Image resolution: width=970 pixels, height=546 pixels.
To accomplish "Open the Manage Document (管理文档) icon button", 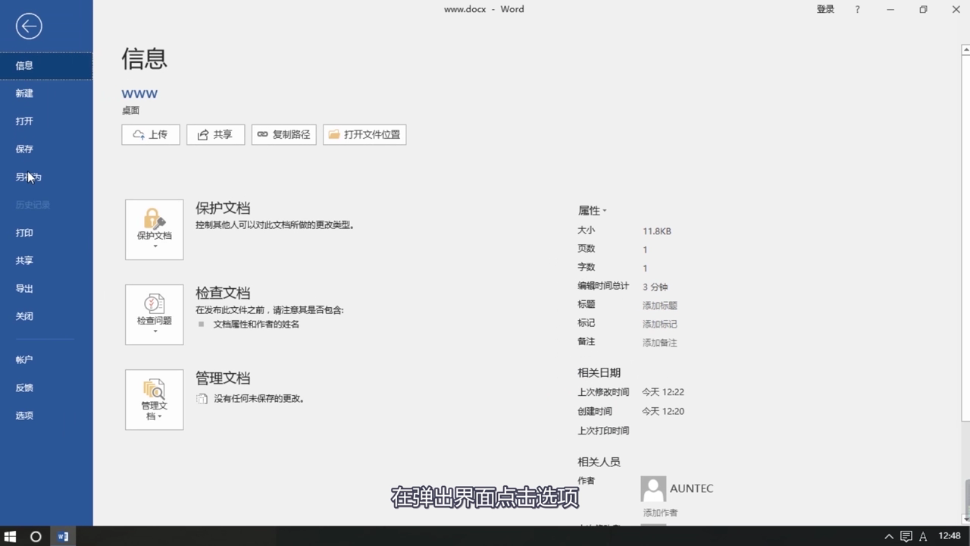I will (x=154, y=400).
